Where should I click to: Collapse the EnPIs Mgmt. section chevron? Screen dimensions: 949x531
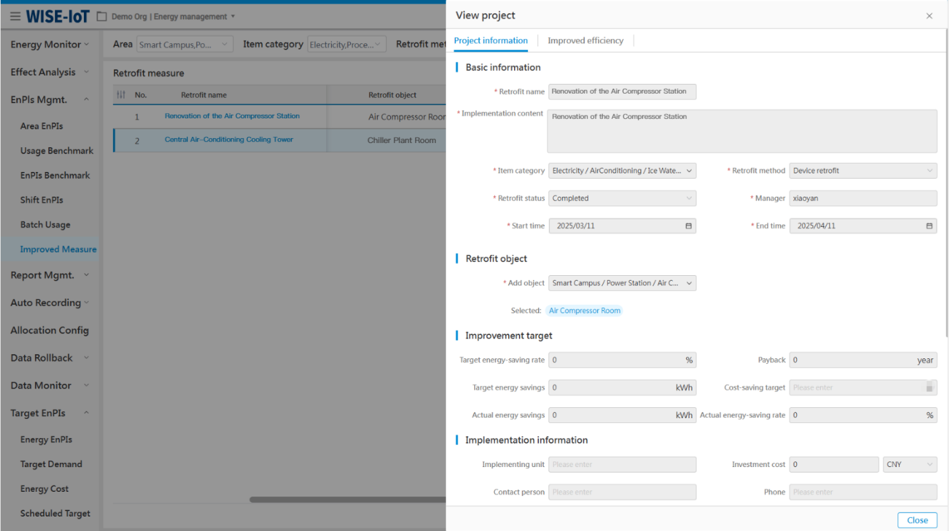[x=86, y=100]
